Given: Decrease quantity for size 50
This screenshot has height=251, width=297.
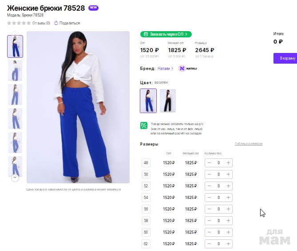Looking at the screenshot, I should click(209, 174).
